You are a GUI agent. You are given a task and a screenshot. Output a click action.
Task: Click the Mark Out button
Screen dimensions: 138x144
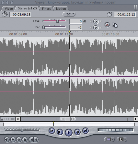point(36,140)
